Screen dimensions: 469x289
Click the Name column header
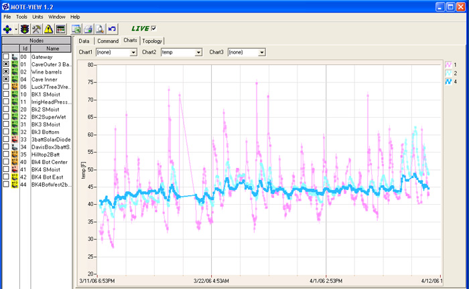coord(52,48)
